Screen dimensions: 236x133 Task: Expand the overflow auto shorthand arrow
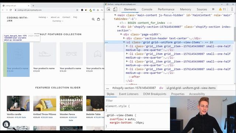click(x=126, y=119)
